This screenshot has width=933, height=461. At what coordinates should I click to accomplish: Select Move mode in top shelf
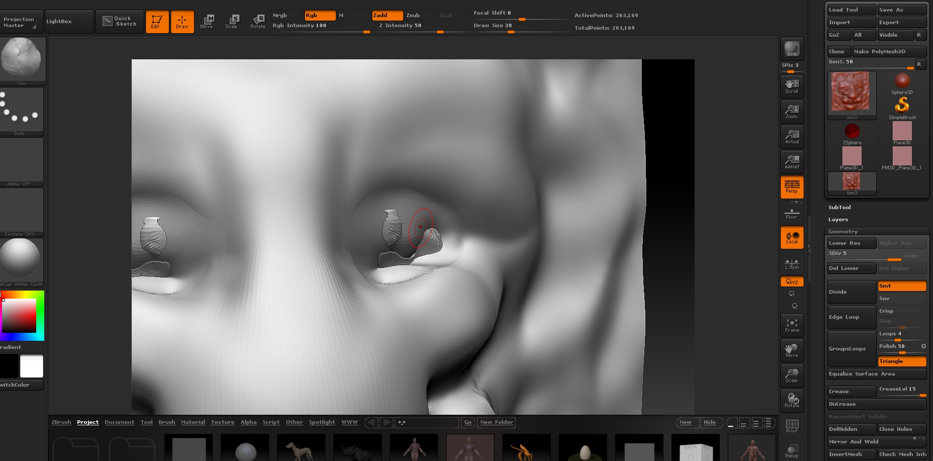click(x=207, y=22)
